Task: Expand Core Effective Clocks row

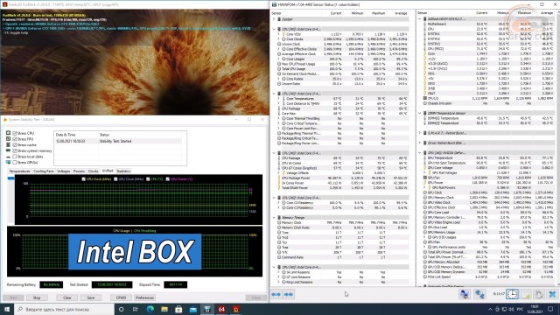Action: point(278,49)
